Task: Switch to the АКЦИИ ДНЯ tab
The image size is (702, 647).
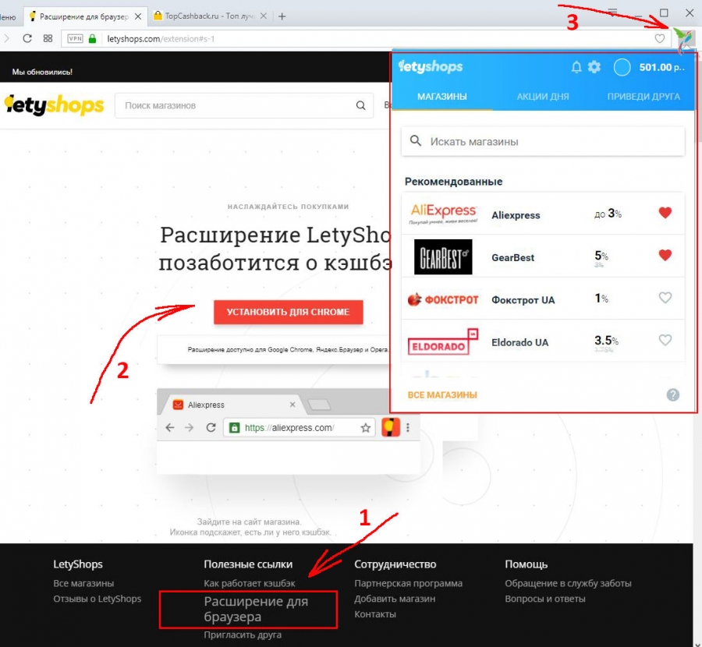Action: [543, 97]
